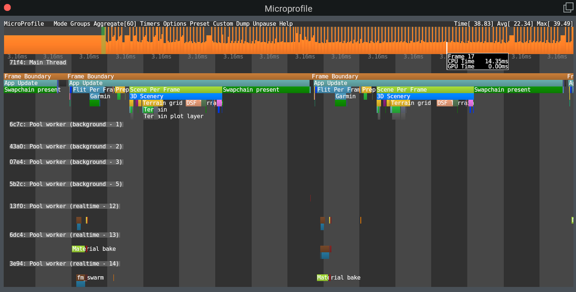The width and height of the screenshot is (576, 292).
Task: Click Dump in the menu bar
Action: pyautogui.click(x=243, y=24)
